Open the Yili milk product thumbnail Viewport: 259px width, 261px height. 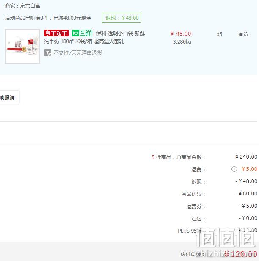click(22, 47)
